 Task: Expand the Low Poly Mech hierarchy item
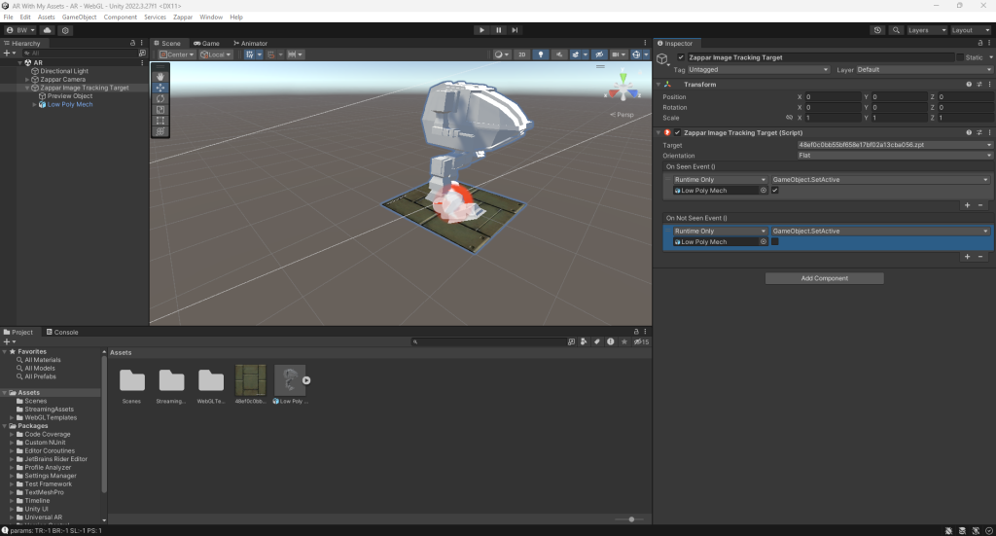34,104
